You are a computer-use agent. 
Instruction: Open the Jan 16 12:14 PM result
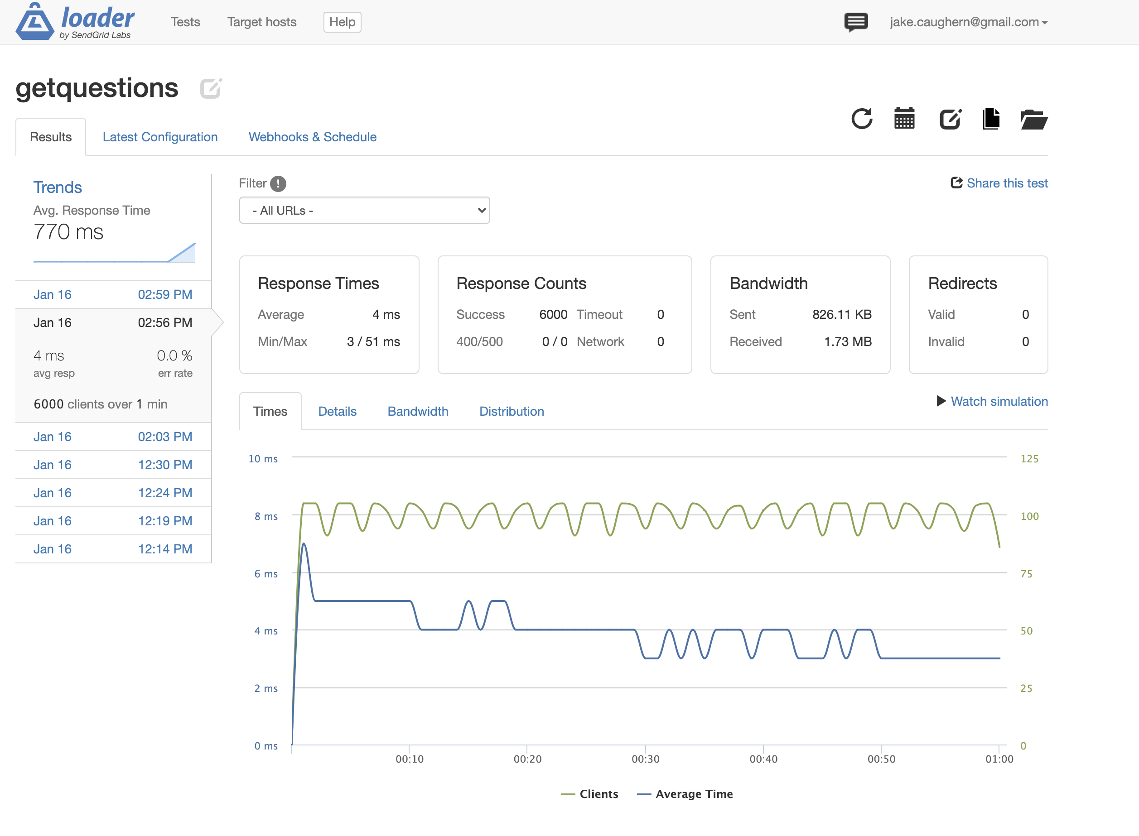(x=113, y=549)
